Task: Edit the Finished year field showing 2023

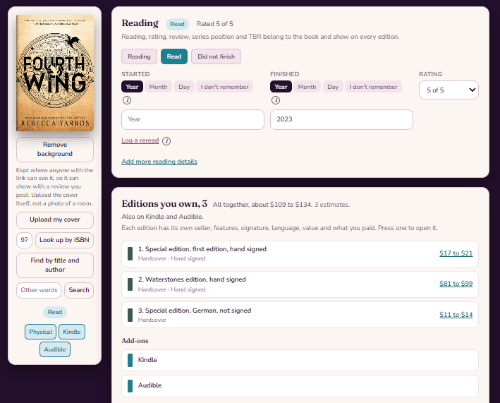Action: pyautogui.click(x=341, y=120)
